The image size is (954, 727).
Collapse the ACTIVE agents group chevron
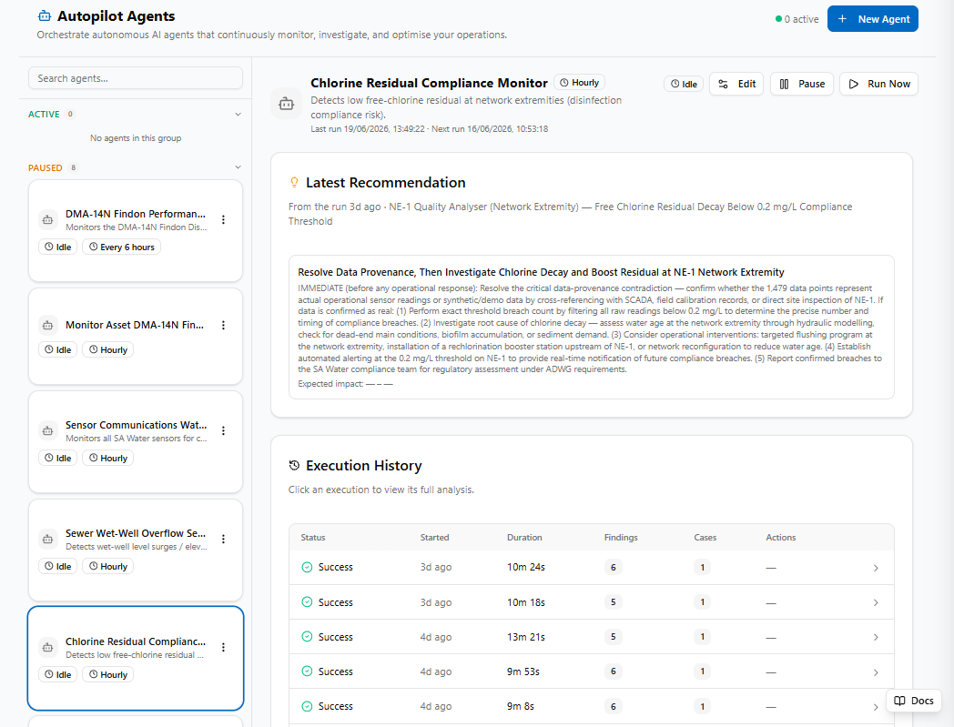tap(238, 115)
